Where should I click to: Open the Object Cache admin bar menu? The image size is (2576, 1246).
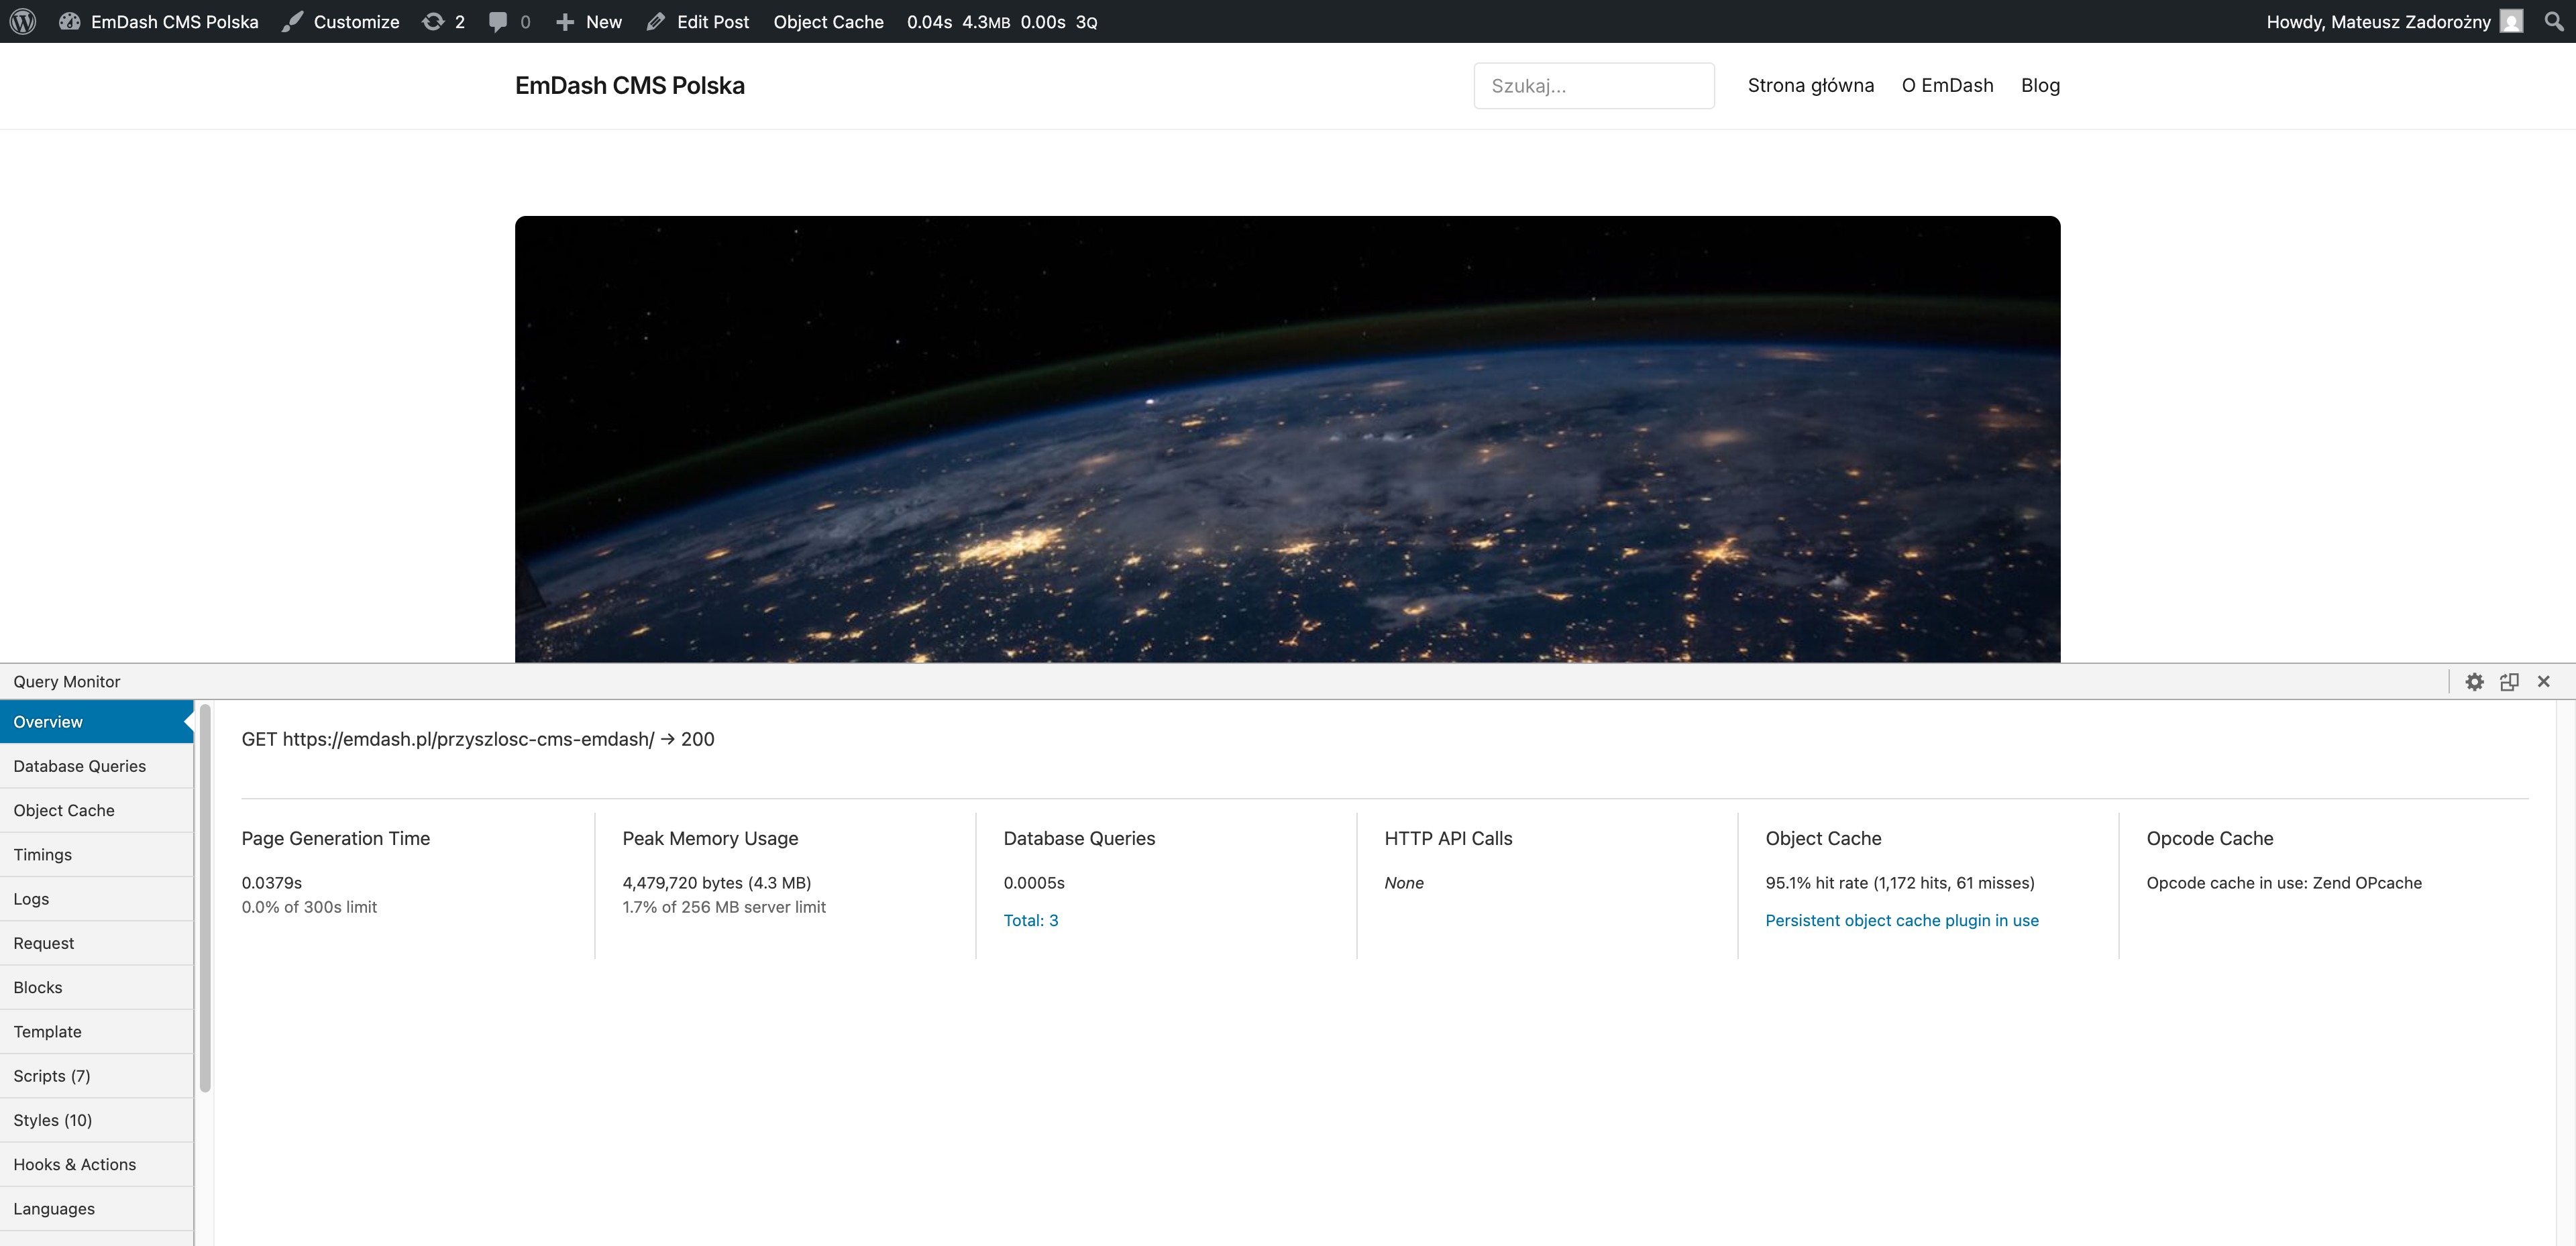(828, 21)
